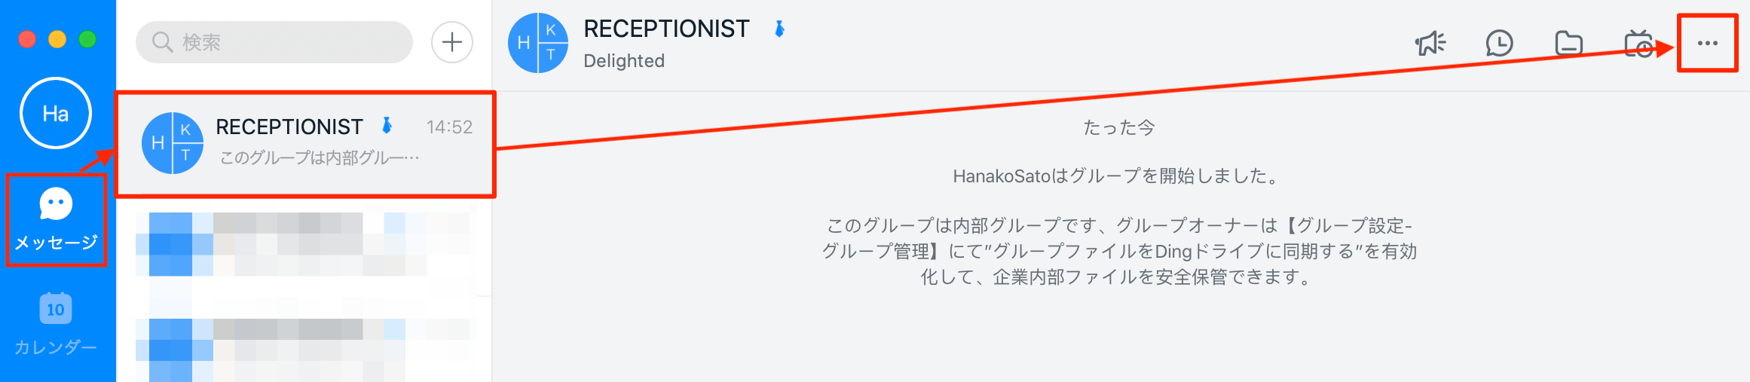1750x382 pixels.
Task: Click the yellow minimize window button
Action: pyautogui.click(x=57, y=39)
